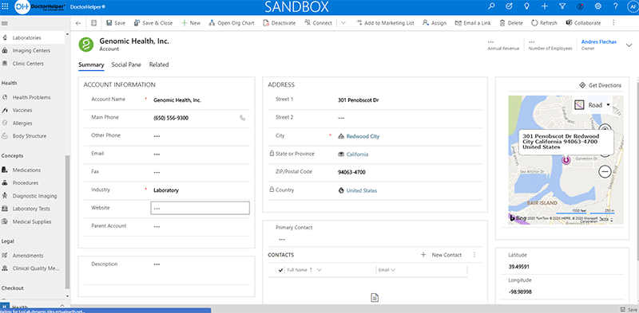Open Org Chart

[x=232, y=23]
